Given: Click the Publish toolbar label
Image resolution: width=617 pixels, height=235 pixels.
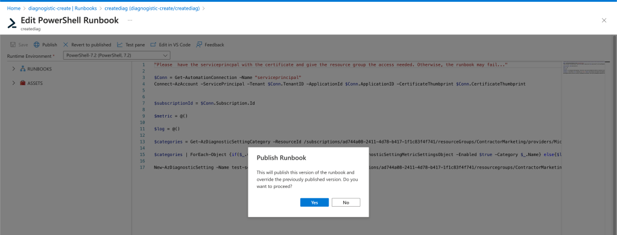Looking at the screenshot, I should point(49,45).
